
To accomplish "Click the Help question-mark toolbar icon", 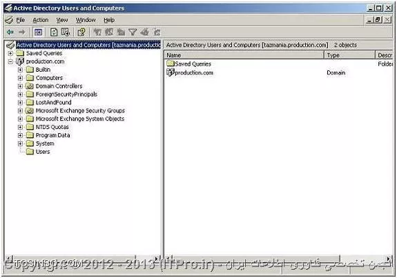I will pos(81,32).
